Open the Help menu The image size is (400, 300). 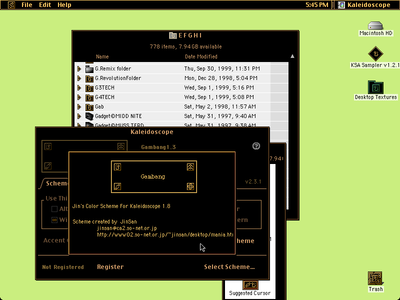click(64, 5)
